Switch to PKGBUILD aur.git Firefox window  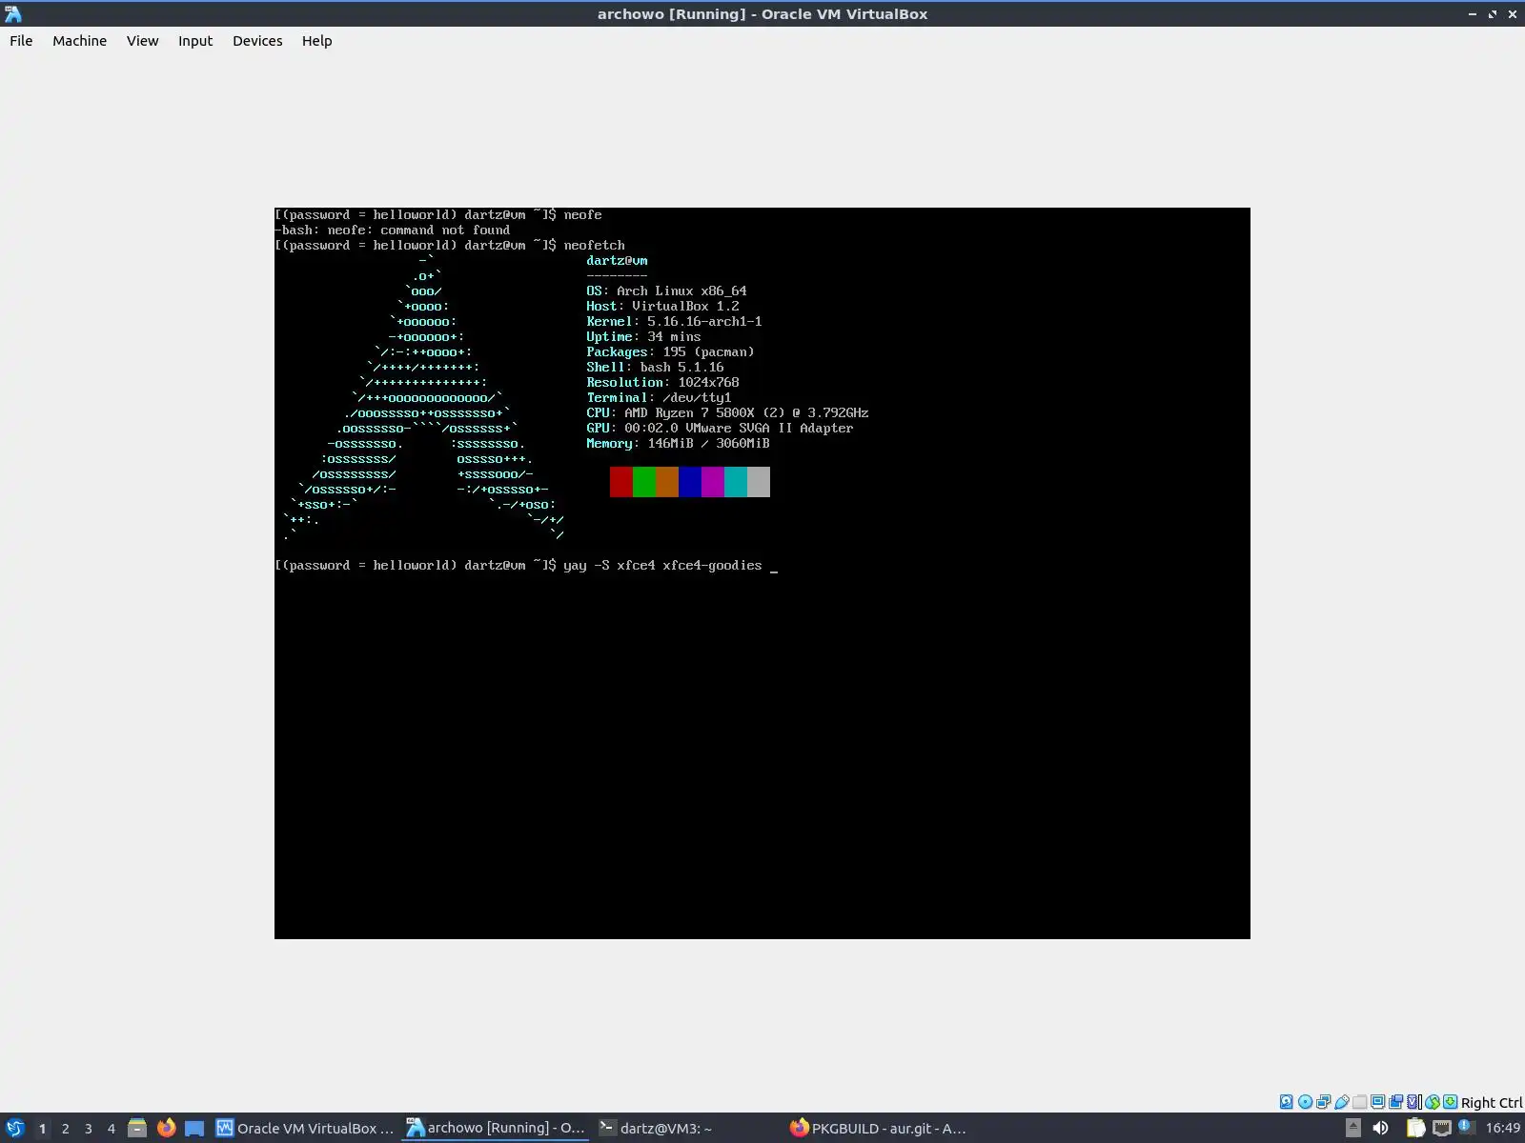click(879, 1128)
